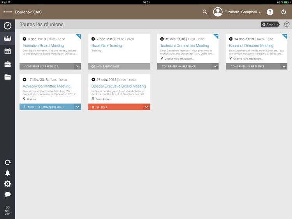Click Special Executive Board notice description
The width and height of the screenshot is (292, 219).
click(118, 93)
